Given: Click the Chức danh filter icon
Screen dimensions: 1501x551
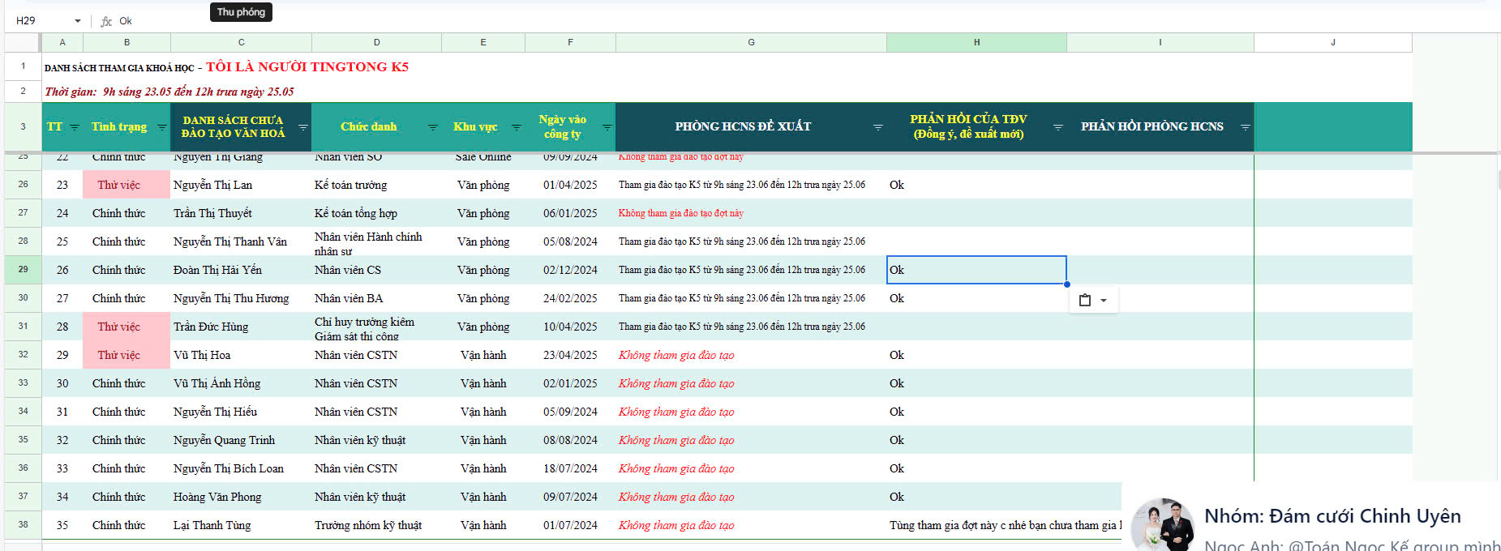Looking at the screenshot, I should coord(432,127).
